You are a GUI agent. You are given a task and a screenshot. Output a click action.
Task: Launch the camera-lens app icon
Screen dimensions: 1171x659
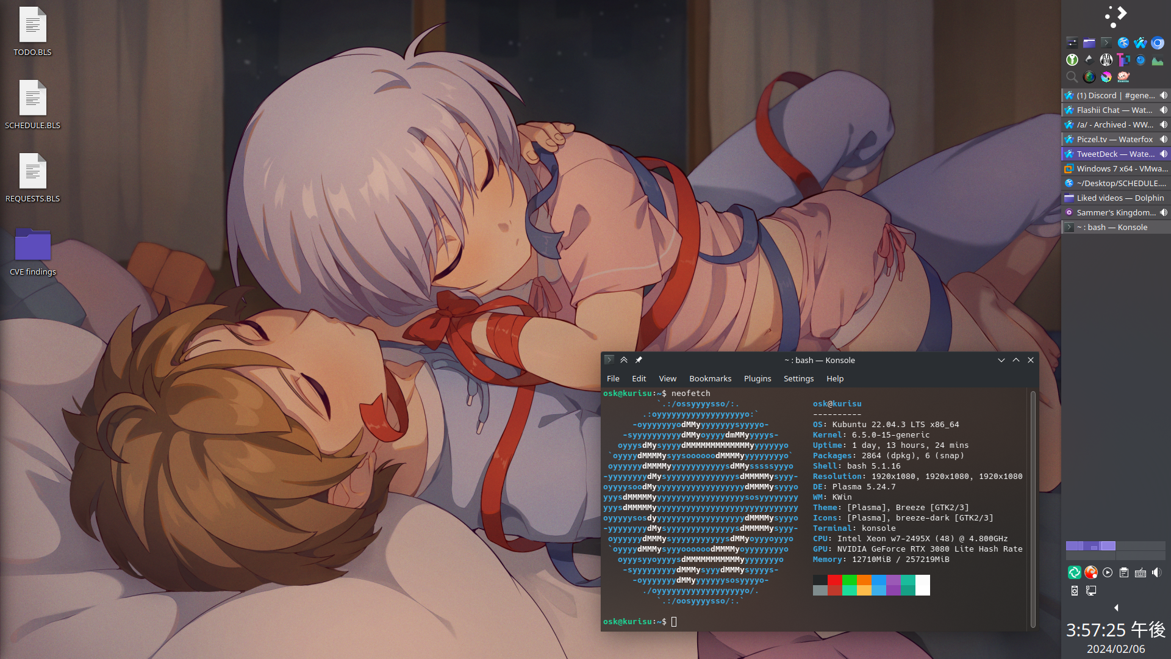coord(1089,77)
